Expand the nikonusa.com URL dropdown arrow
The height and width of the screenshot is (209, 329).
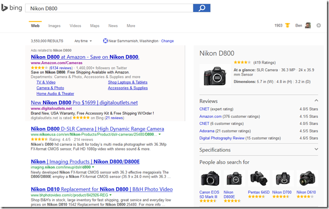[x=160, y=134]
